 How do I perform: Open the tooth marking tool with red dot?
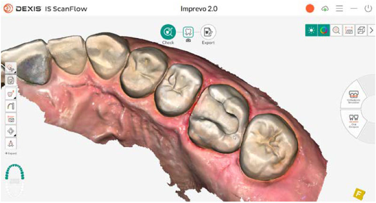pyautogui.click(x=10, y=94)
